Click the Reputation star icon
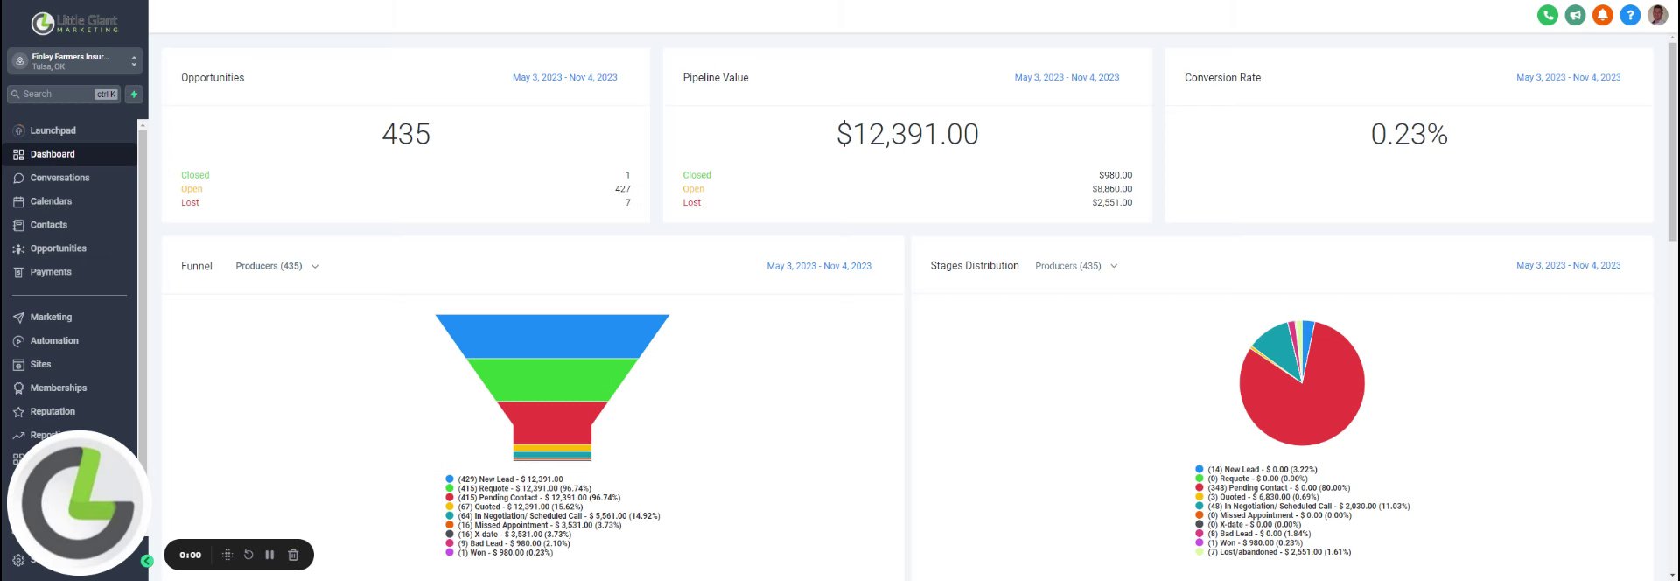Viewport: 1680px width, 581px height. pos(18,412)
